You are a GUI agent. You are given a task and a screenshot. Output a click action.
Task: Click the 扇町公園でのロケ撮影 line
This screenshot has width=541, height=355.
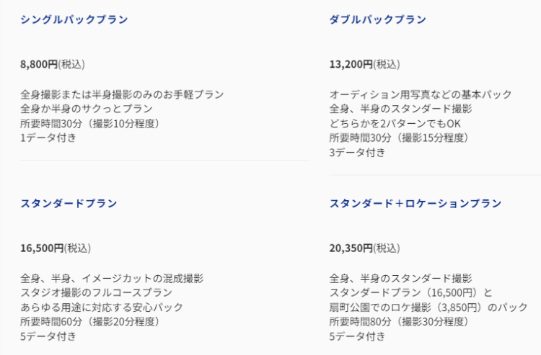click(428, 307)
